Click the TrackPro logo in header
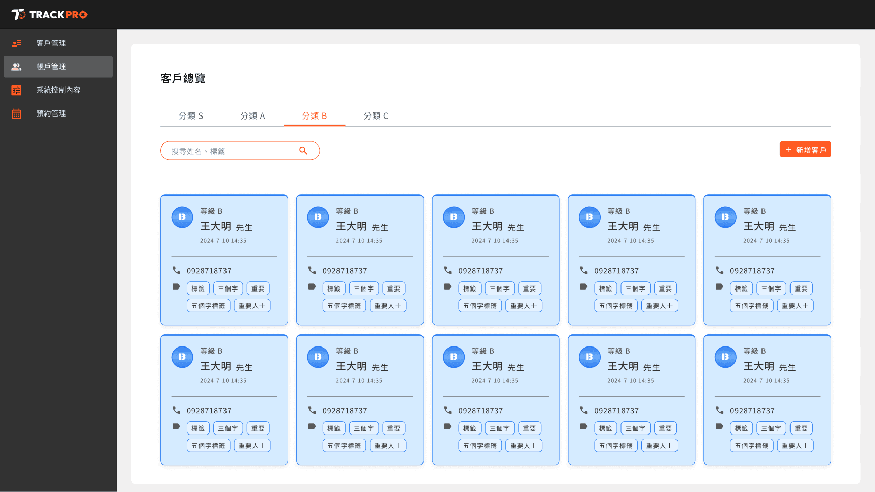The width and height of the screenshot is (875, 492). (49, 14)
